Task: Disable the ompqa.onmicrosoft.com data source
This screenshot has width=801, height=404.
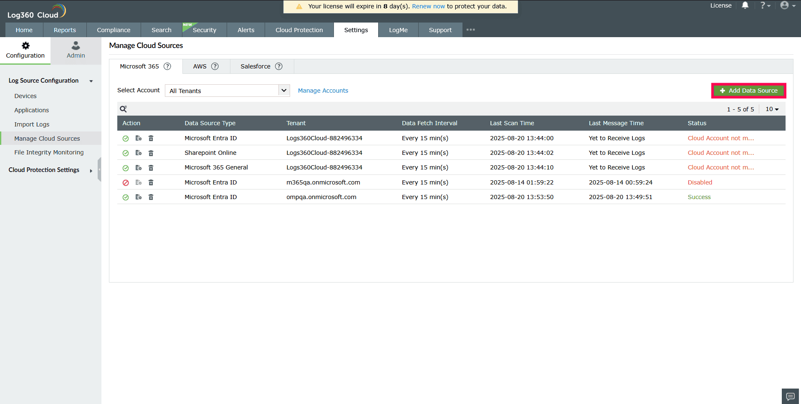Action: tap(126, 197)
